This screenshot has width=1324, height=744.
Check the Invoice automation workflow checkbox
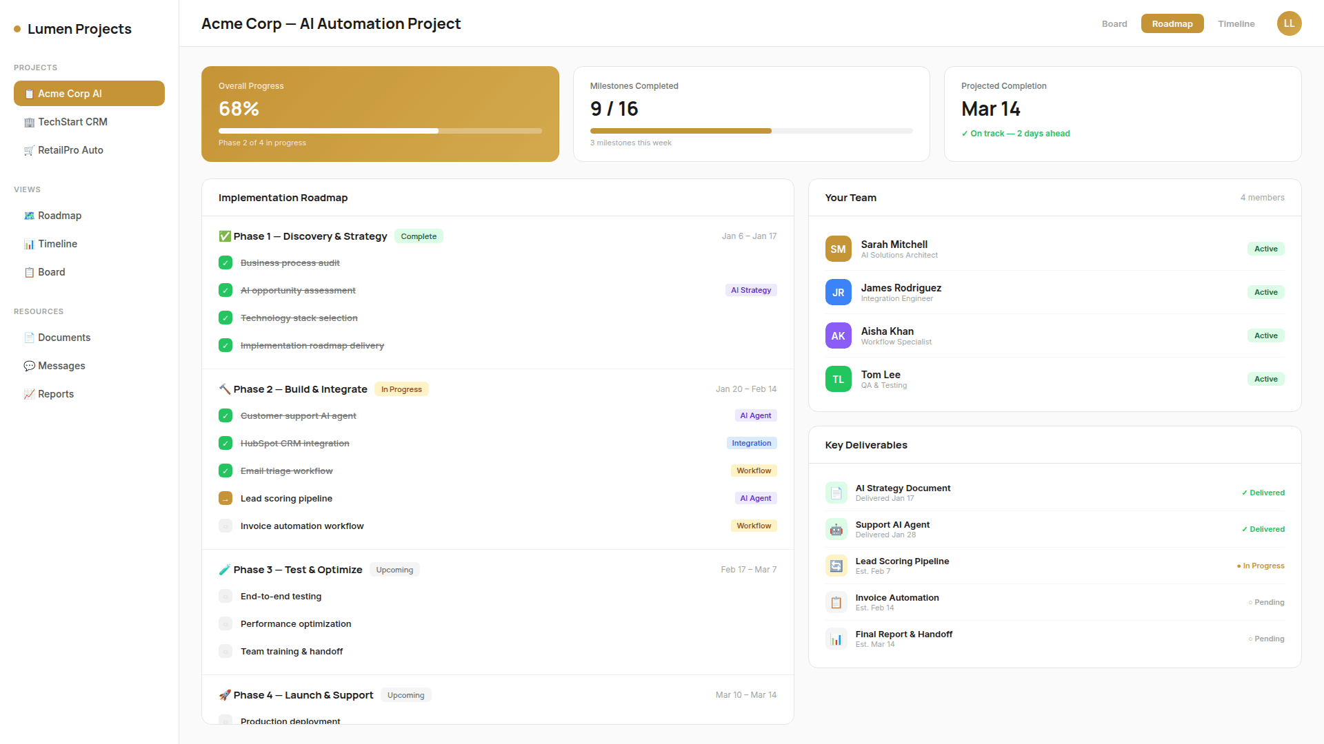point(225,525)
